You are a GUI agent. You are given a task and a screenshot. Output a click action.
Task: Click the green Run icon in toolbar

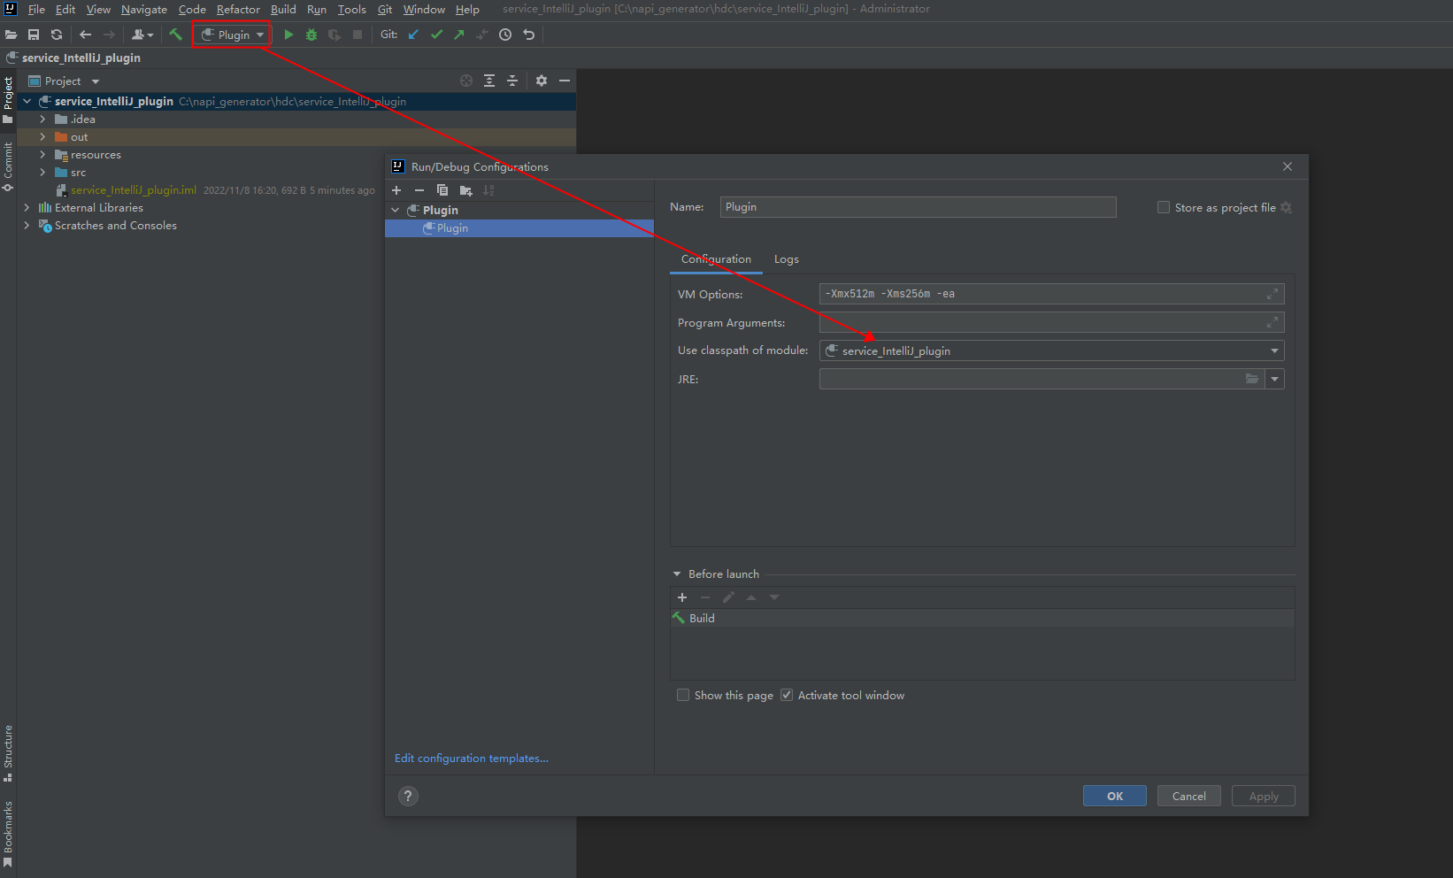(x=288, y=35)
